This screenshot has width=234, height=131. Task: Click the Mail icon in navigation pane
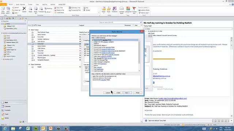3,103
